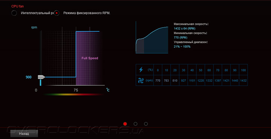Click the 21% ~ 100% range value
The width and height of the screenshot is (271, 139).
tap(182, 46)
